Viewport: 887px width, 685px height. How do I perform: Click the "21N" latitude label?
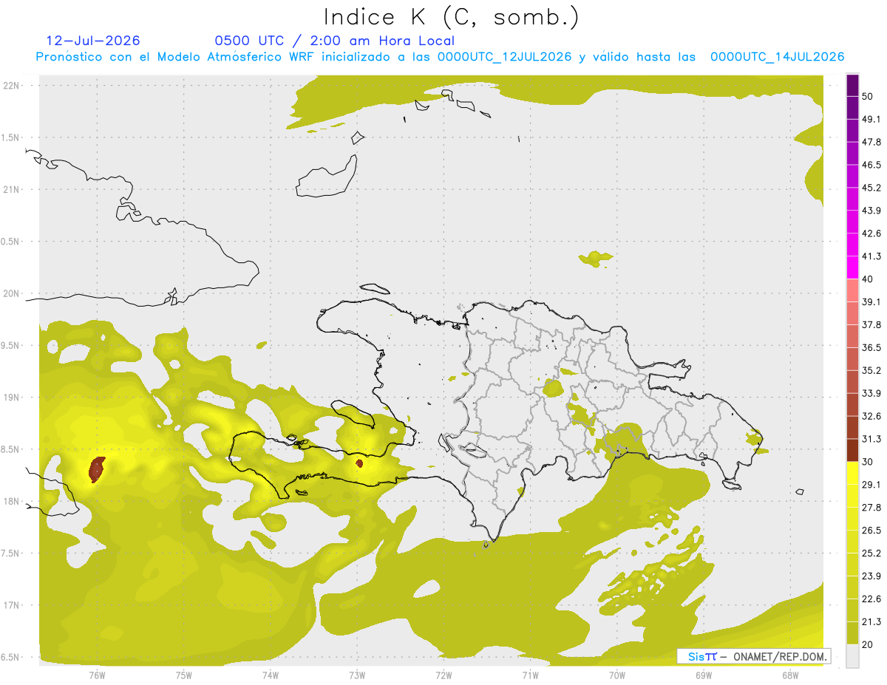[12, 190]
